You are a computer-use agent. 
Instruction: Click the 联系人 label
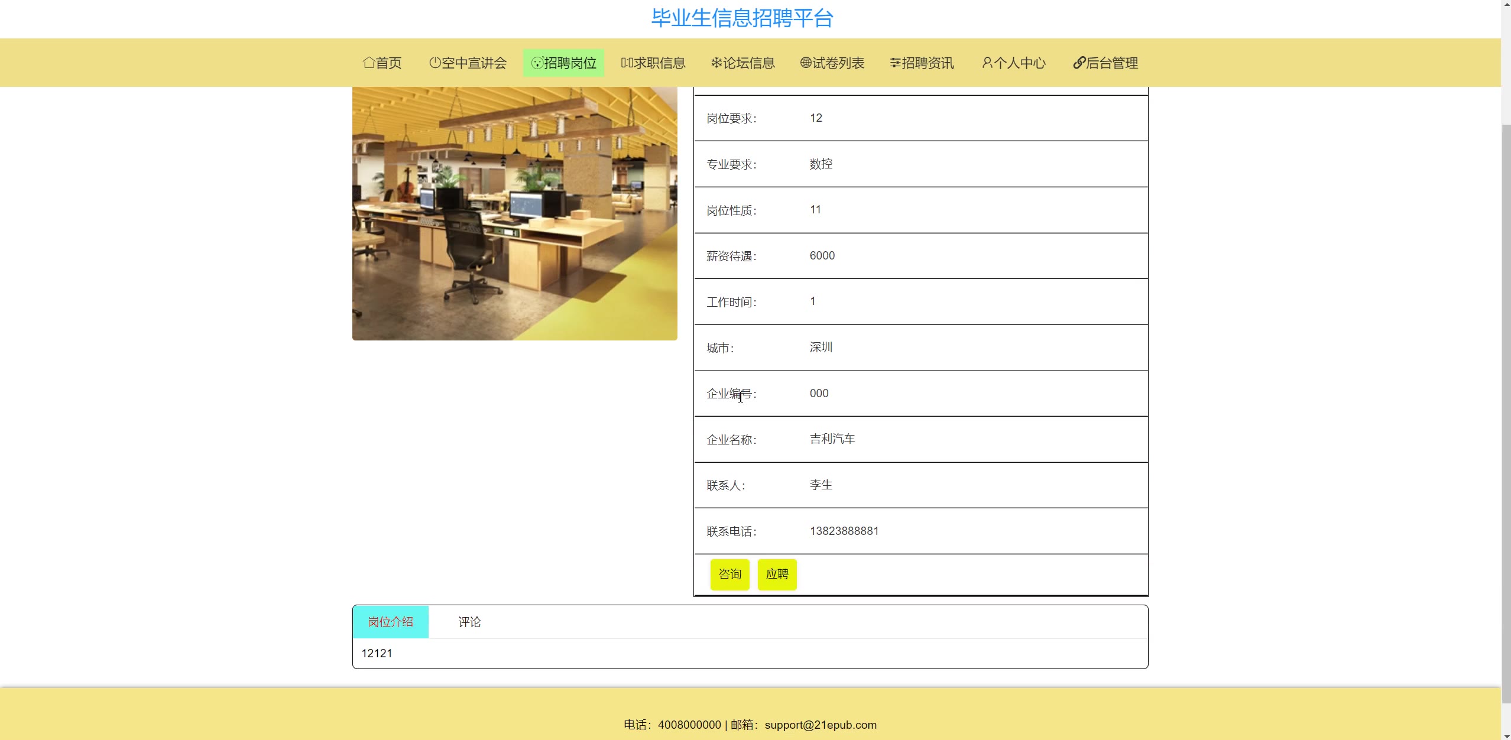[725, 485]
